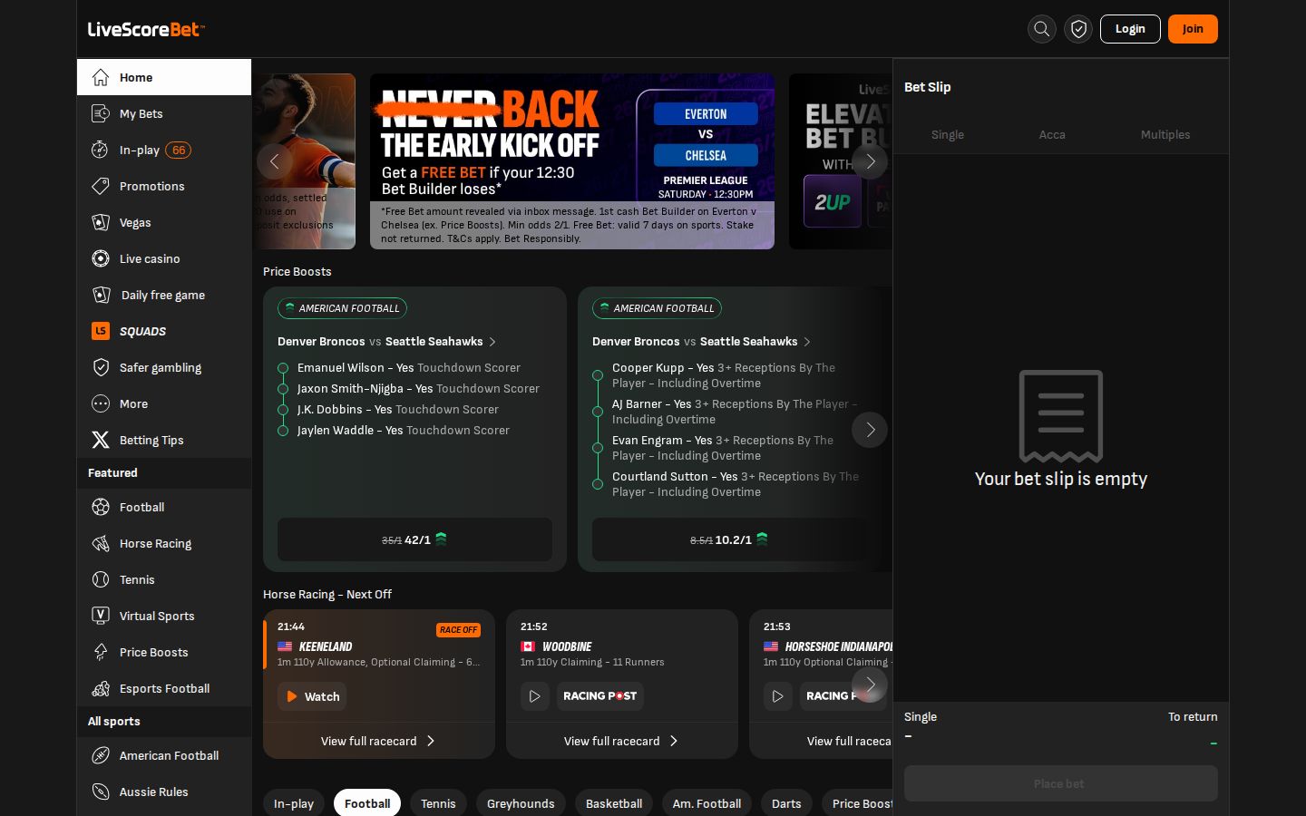Switch to the Acca bet slip tab
The image size is (1306, 816).
tap(1052, 134)
